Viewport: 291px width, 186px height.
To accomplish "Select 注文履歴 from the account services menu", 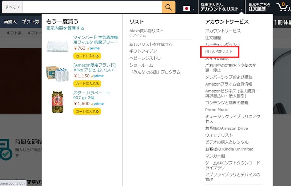I will tap(213, 38).
